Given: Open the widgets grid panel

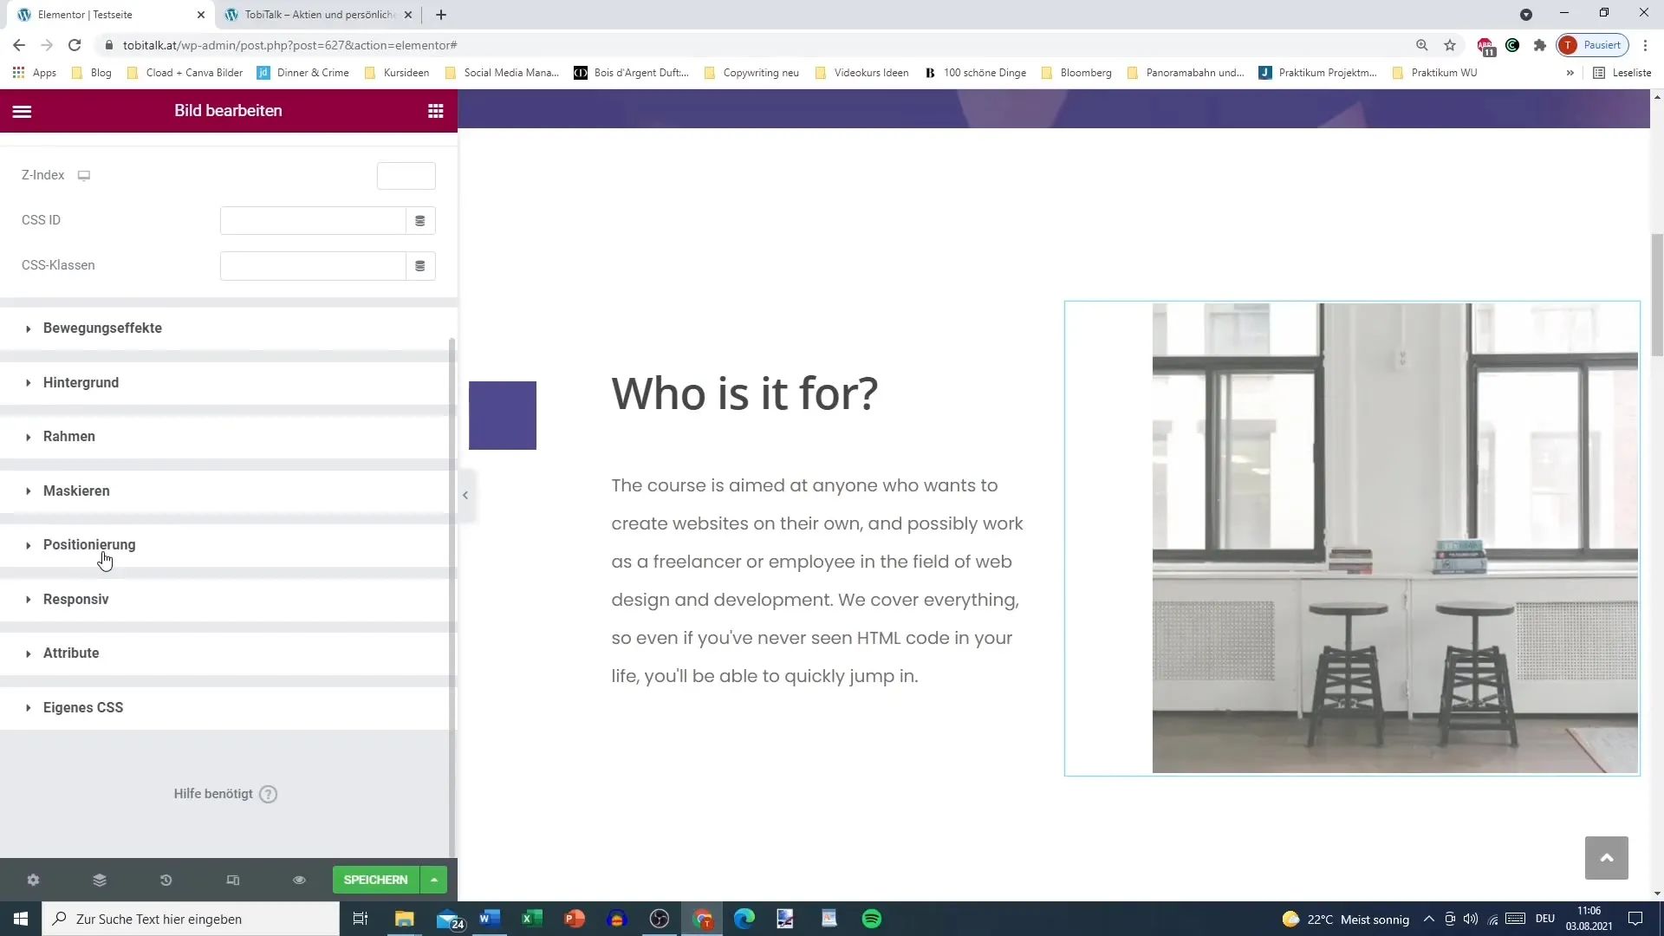Looking at the screenshot, I should [x=436, y=111].
